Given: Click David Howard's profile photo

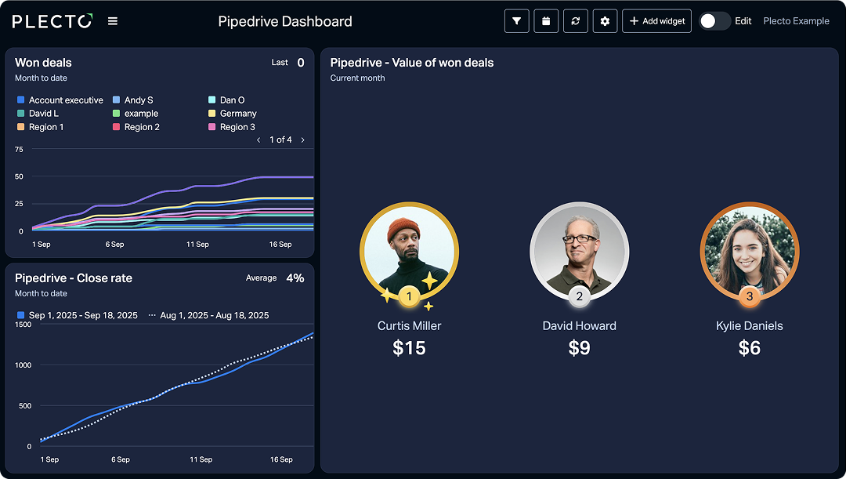Looking at the screenshot, I should pos(579,251).
